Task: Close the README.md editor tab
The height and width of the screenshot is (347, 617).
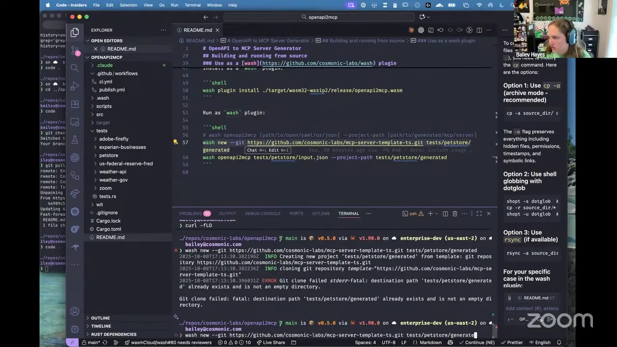Action: point(217,30)
